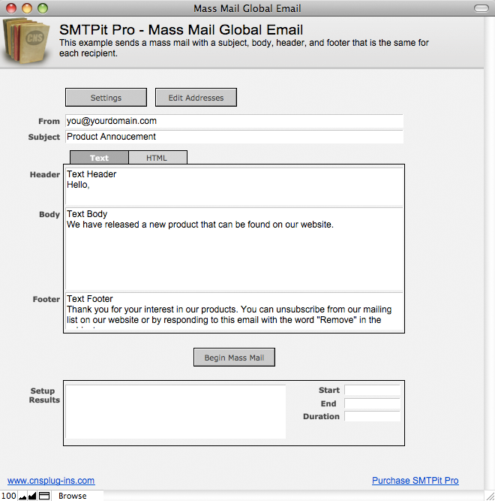495x501 pixels.
Task: Open the Settings button
Action: coord(106,98)
